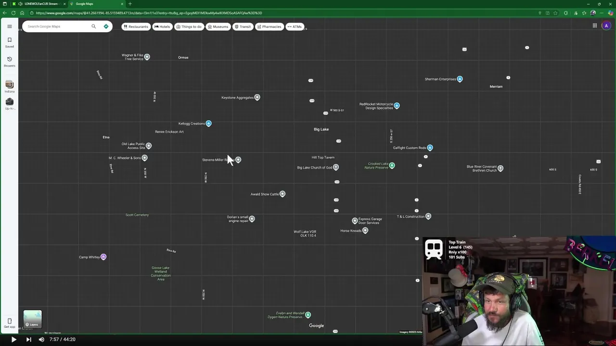Open the Google Maps hamburger menu

pyautogui.click(x=9, y=26)
